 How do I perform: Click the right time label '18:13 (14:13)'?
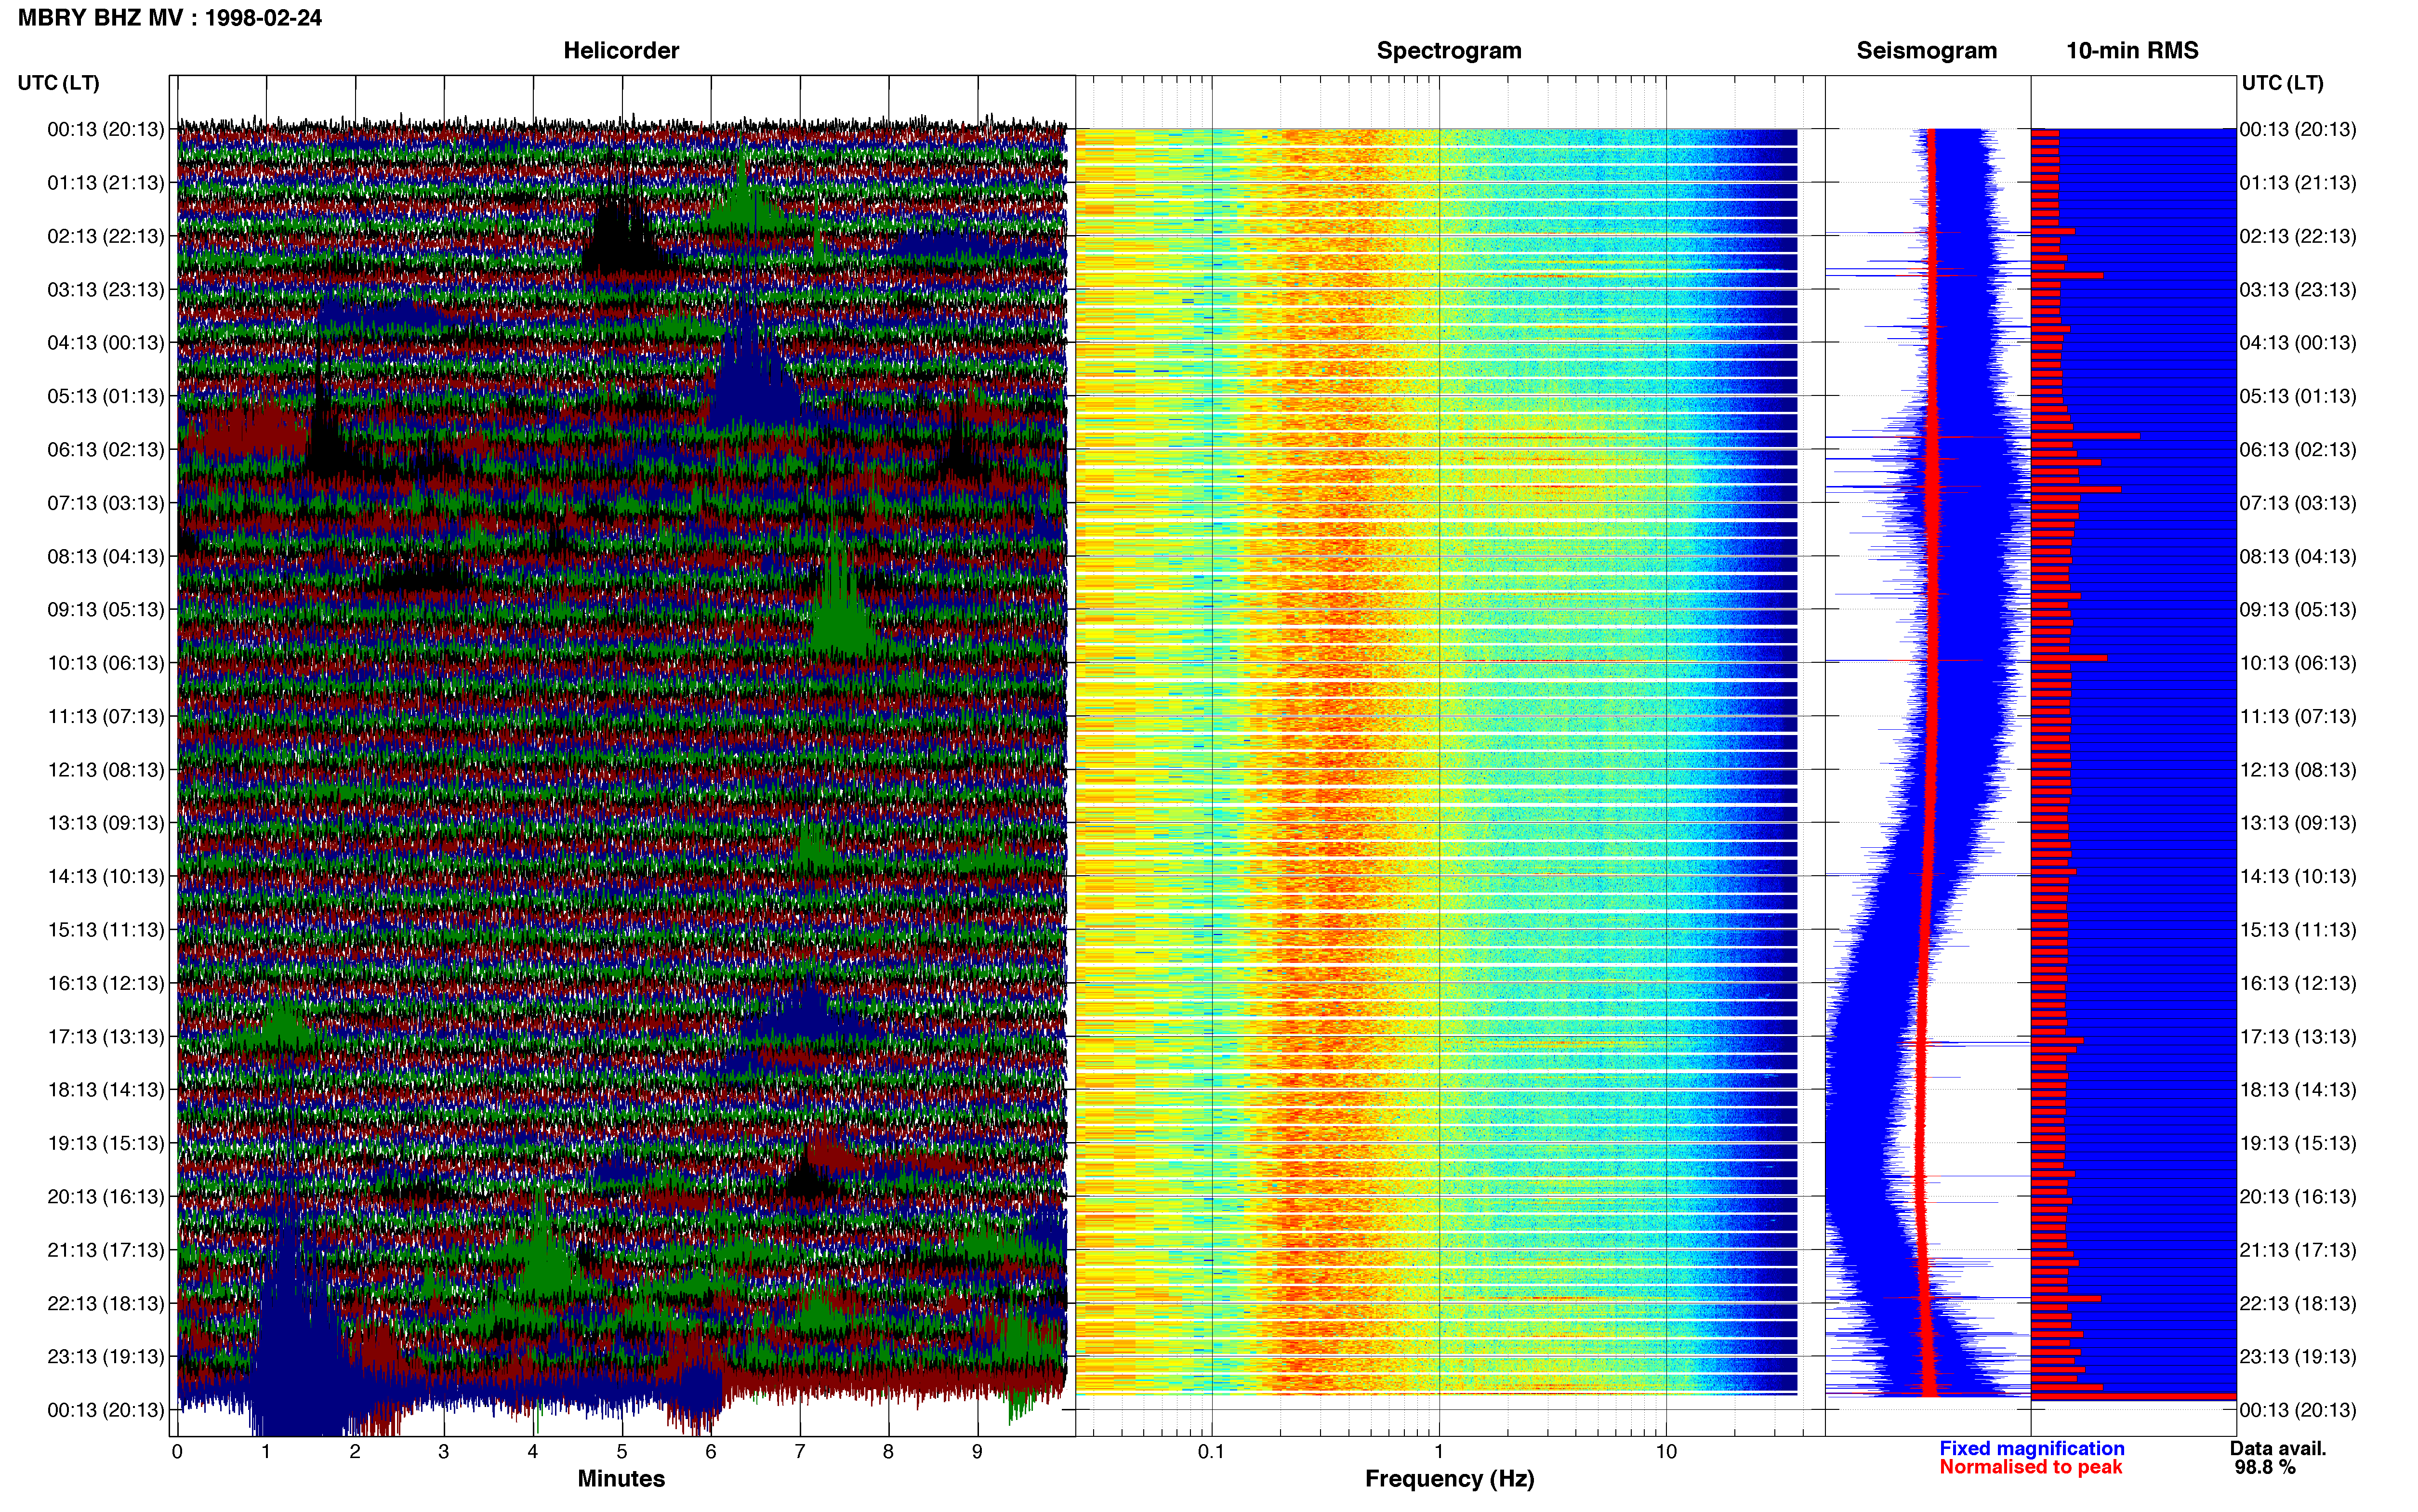pos(2298,1090)
